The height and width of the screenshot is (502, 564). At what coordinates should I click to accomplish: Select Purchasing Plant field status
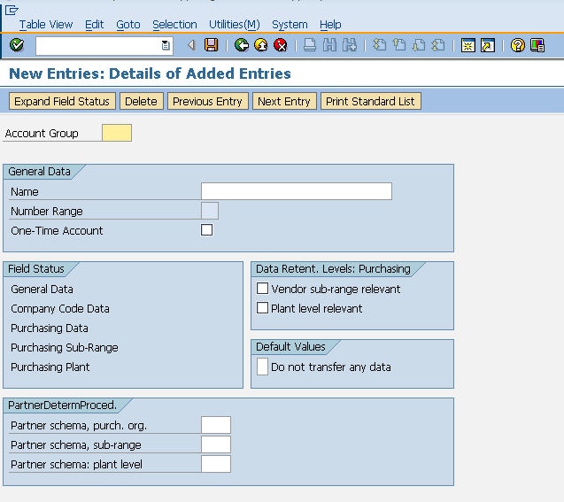tap(50, 367)
